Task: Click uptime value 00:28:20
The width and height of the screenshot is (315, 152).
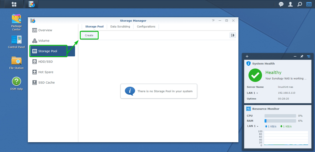Action: click(x=283, y=99)
